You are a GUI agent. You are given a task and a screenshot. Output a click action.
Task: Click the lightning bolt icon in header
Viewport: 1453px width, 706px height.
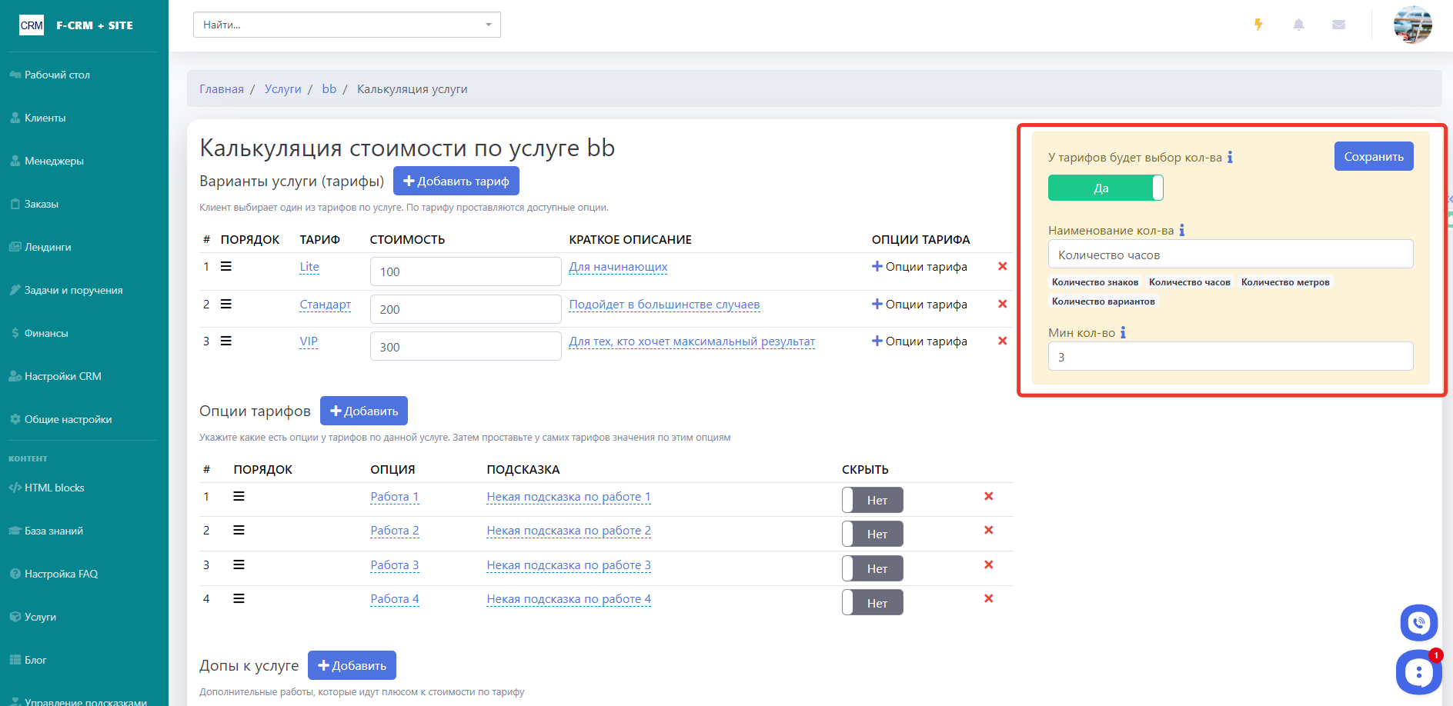[x=1258, y=25]
